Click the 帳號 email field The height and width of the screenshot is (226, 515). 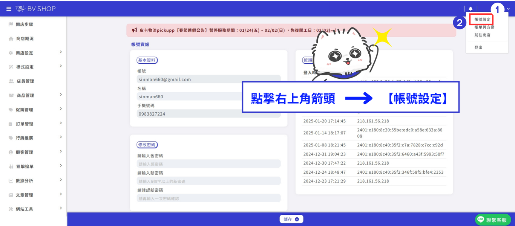tap(208, 79)
